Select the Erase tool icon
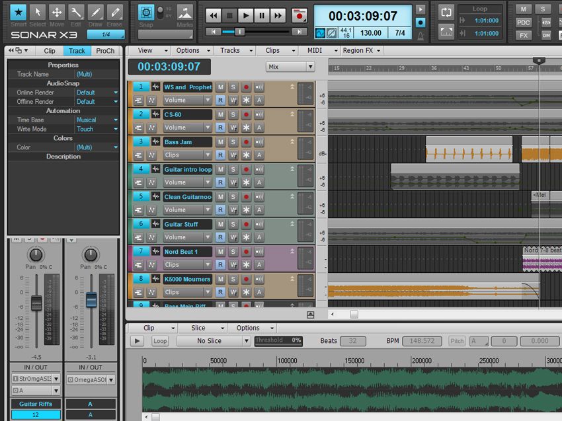This screenshot has height=421, width=562. click(114, 13)
